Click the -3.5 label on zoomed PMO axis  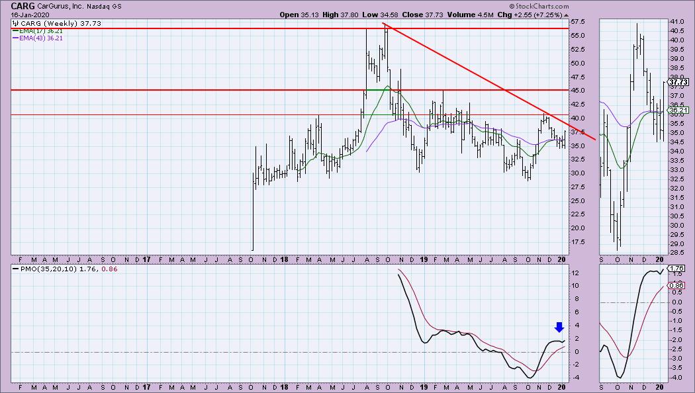676,368
